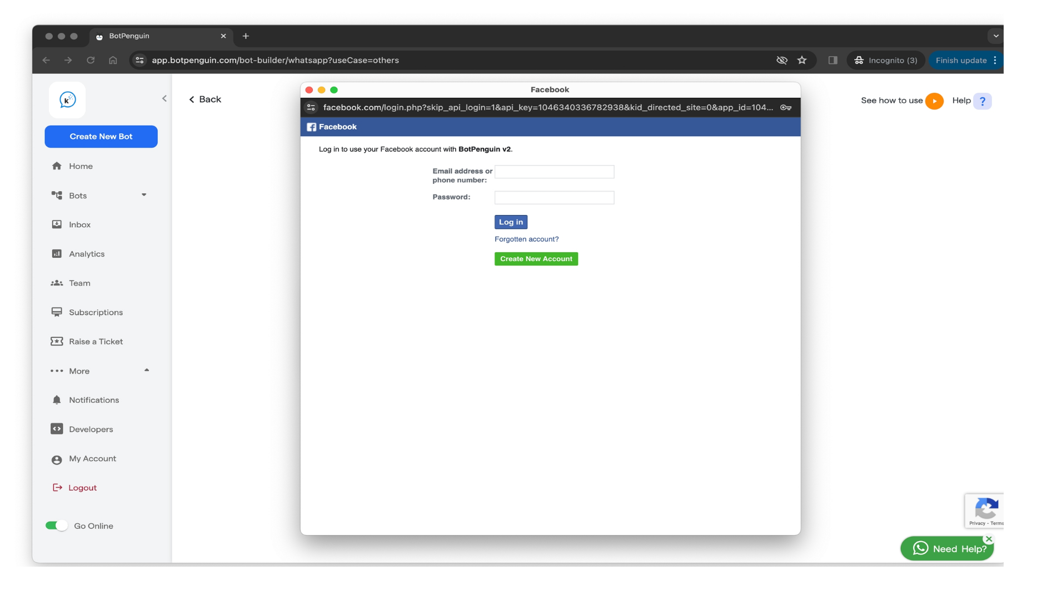1037x600 pixels.
Task: Focus the Password field
Action: (554, 197)
